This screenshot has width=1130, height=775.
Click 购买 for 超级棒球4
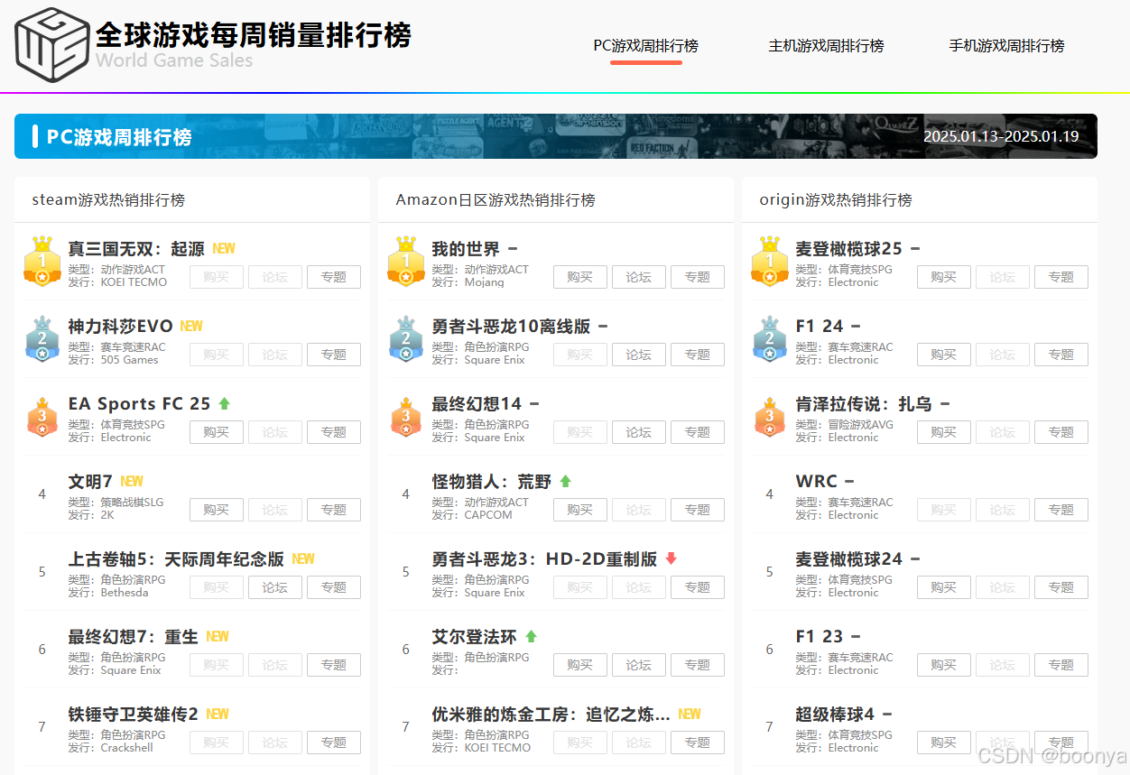click(944, 743)
